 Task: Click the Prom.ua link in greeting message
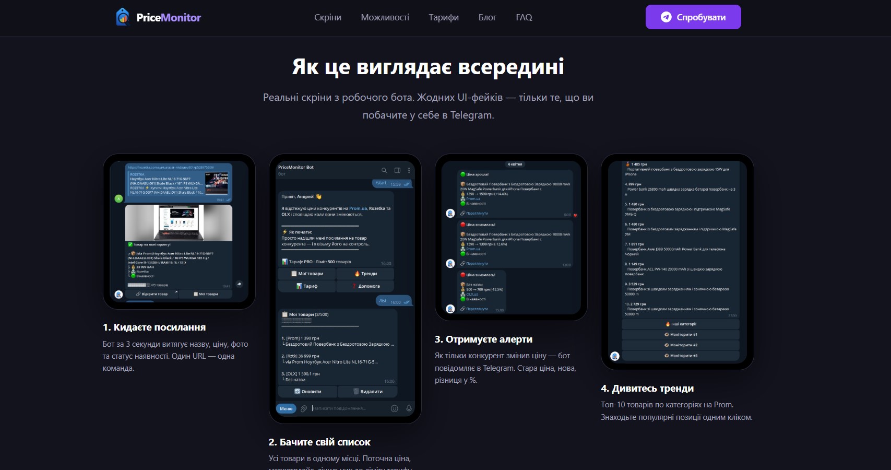pyautogui.click(x=358, y=208)
